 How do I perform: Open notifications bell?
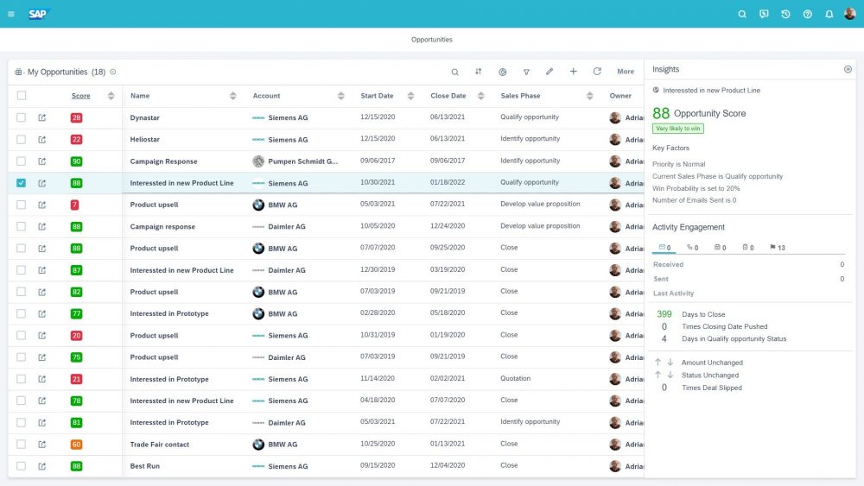pyautogui.click(x=829, y=15)
